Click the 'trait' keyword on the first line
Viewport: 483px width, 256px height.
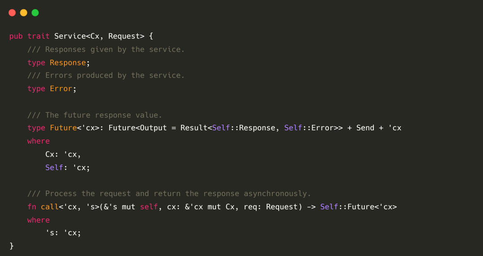(x=38, y=36)
